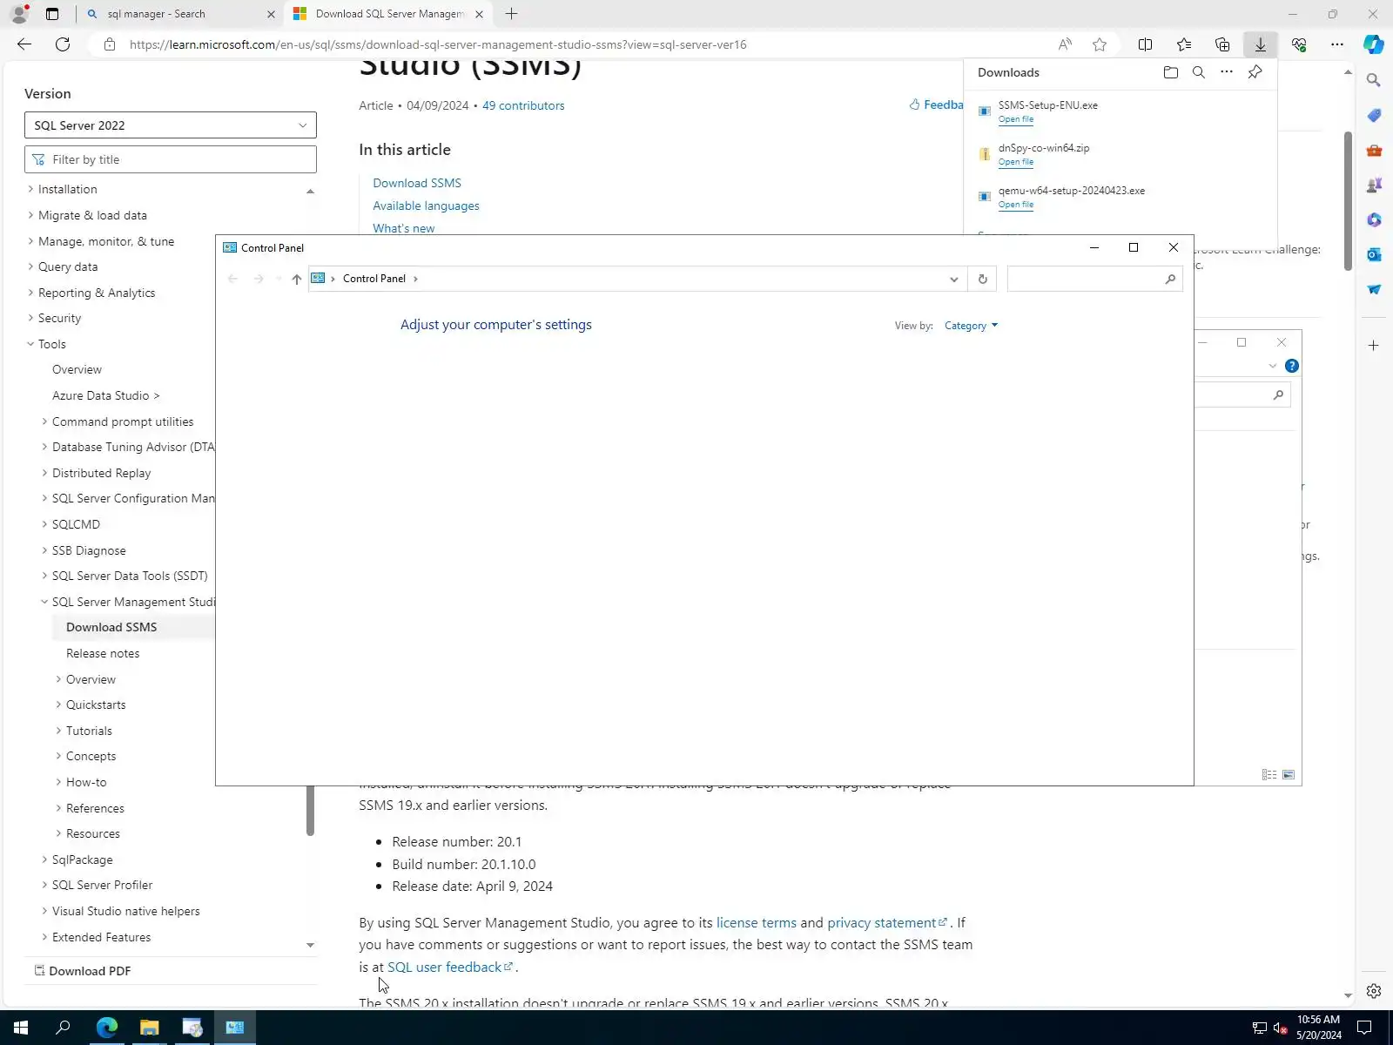Click What's new article link
Image resolution: width=1393 pixels, height=1045 pixels.
[x=404, y=228]
